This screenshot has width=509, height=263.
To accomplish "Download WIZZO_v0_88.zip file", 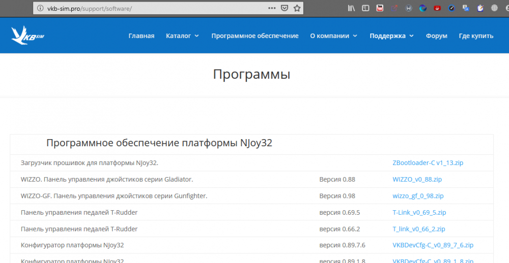I will click(417, 179).
